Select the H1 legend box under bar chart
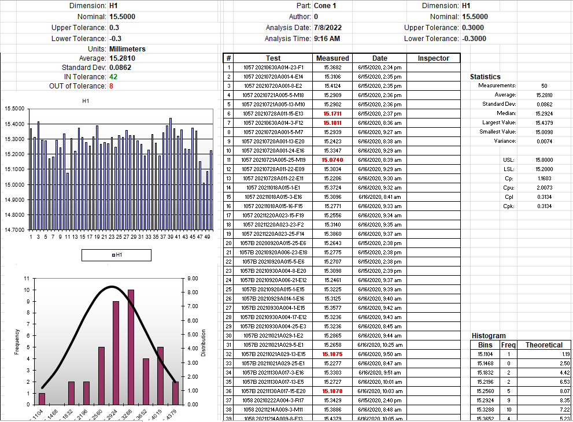Viewport: 573px width, 422px height. pyautogui.click(x=116, y=255)
